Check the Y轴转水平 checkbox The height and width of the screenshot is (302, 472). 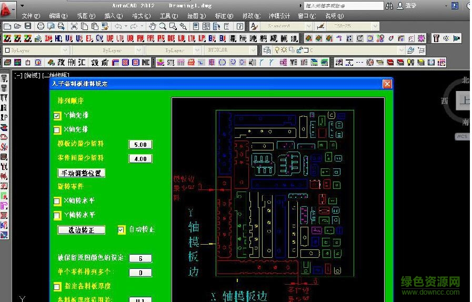pyautogui.click(x=57, y=215)
